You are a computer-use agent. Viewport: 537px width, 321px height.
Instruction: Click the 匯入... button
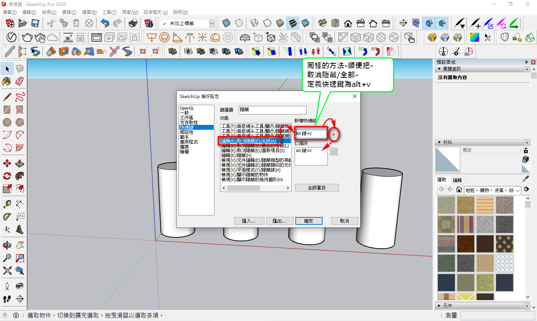(249, 221)
